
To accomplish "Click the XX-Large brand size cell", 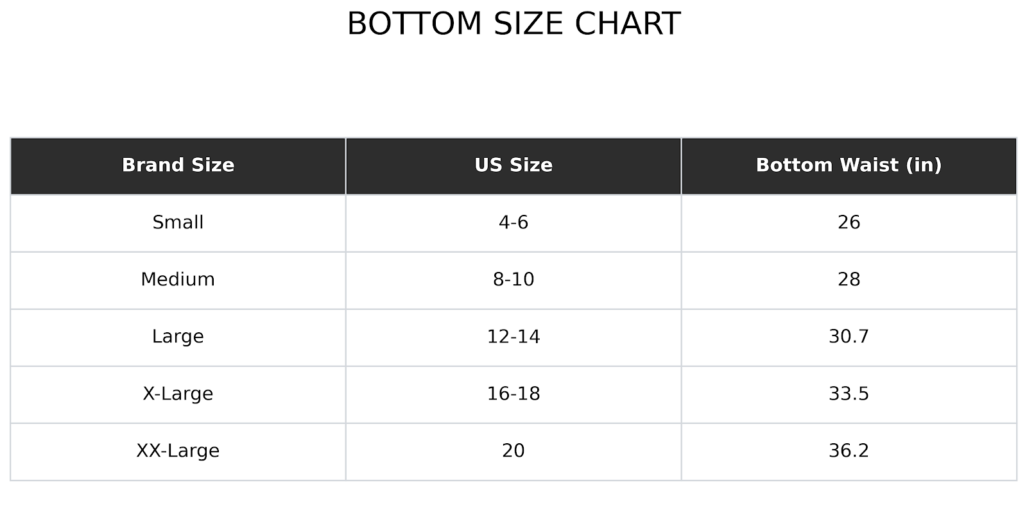I will click(x=178, y=451).
